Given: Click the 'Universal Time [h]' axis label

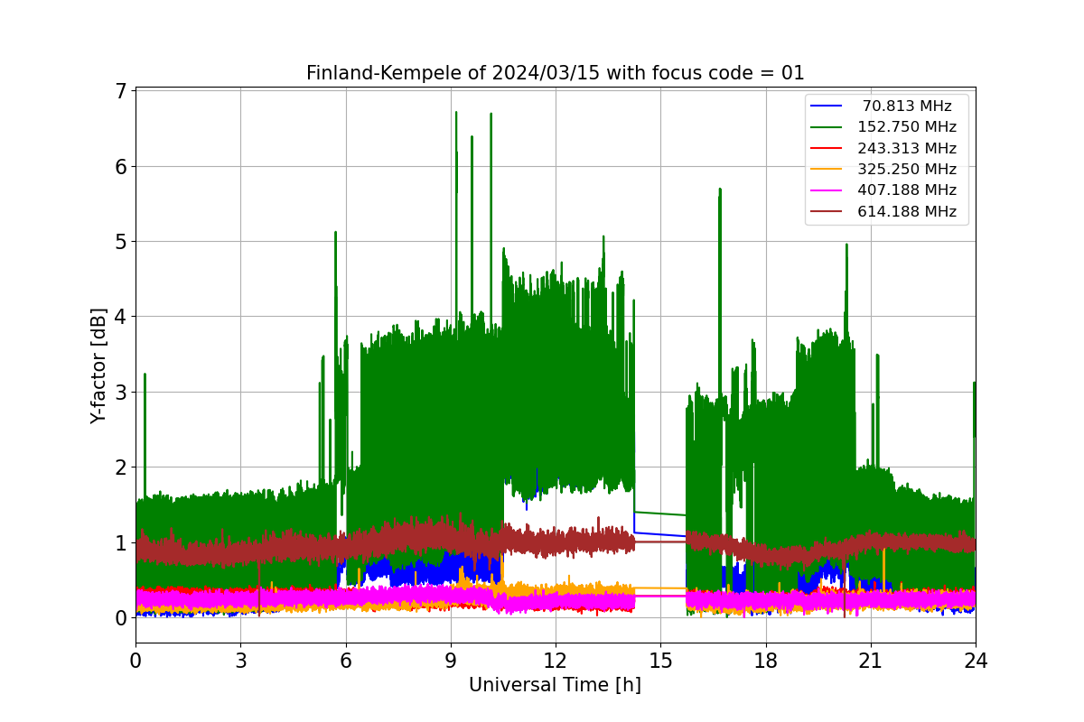Looking at the screenshot, I should click(555, 685).
